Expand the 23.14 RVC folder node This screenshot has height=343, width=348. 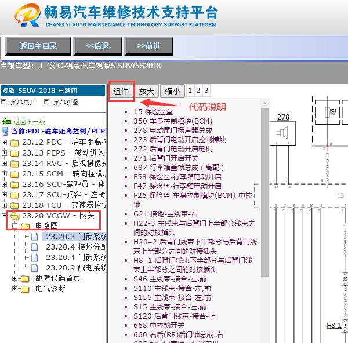[4, 163]
